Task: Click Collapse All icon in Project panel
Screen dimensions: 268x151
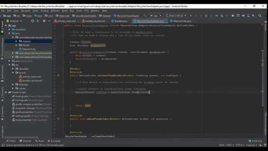Action: [38, 21]
